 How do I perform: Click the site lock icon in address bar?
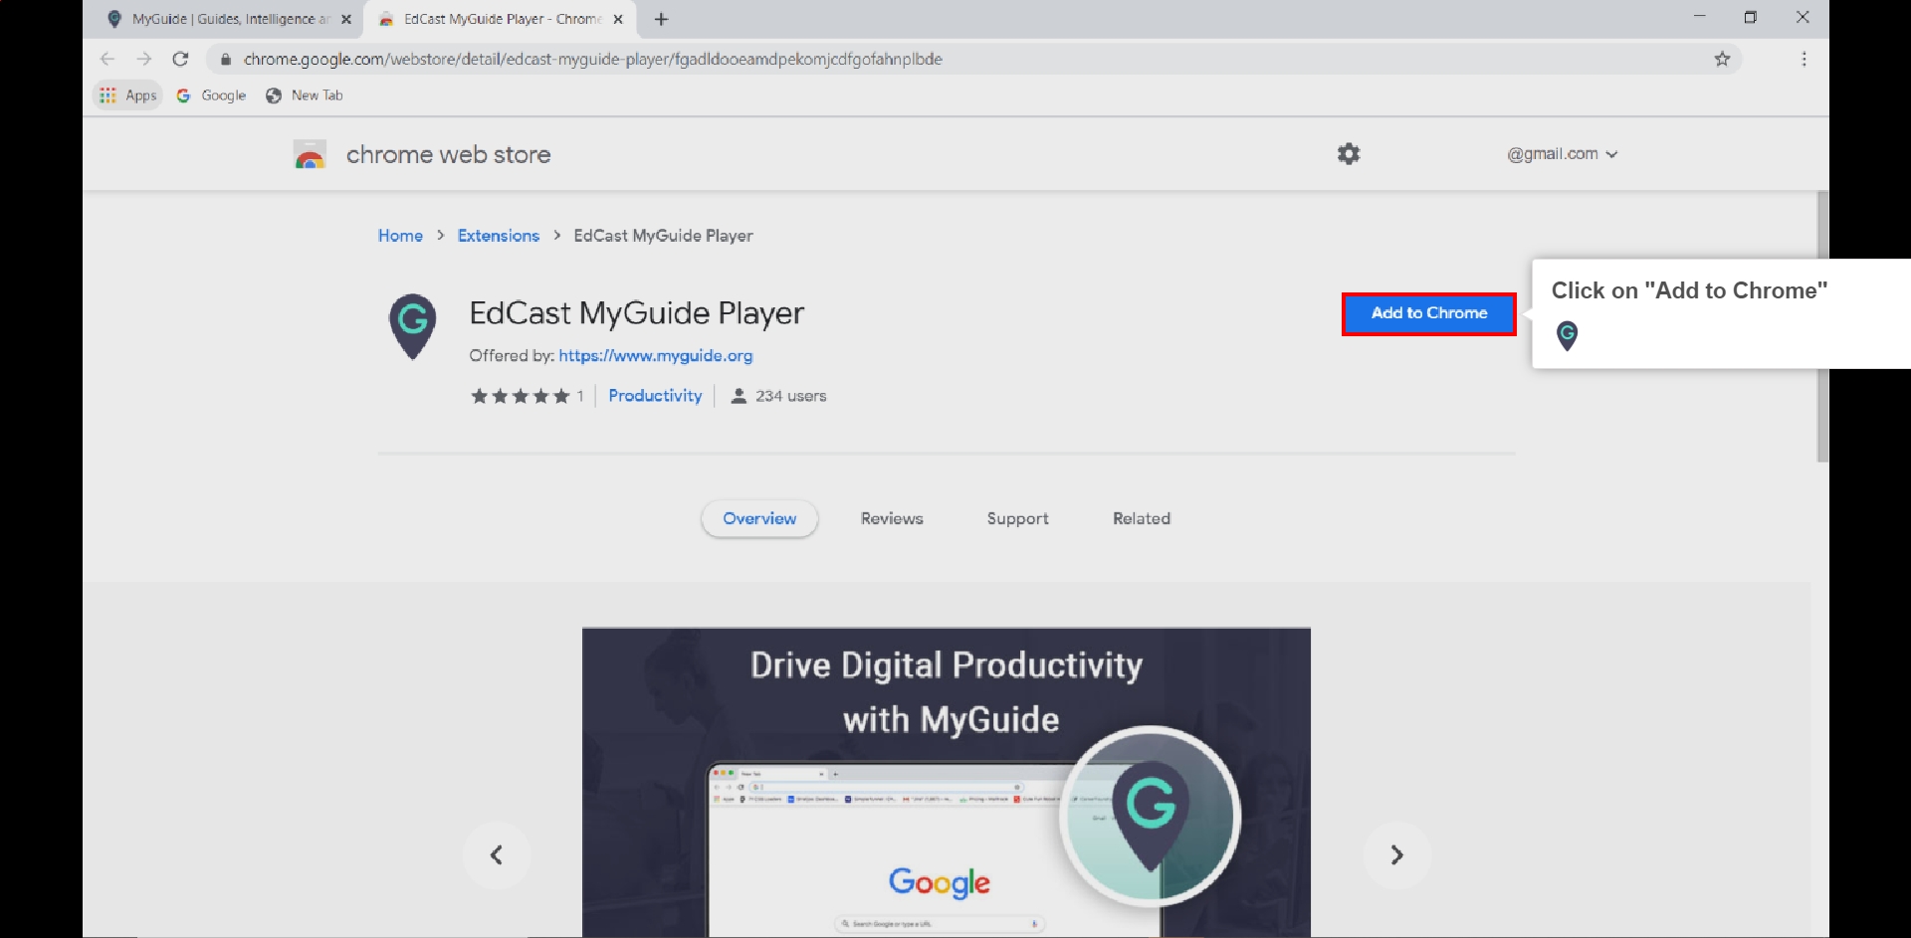225,59
